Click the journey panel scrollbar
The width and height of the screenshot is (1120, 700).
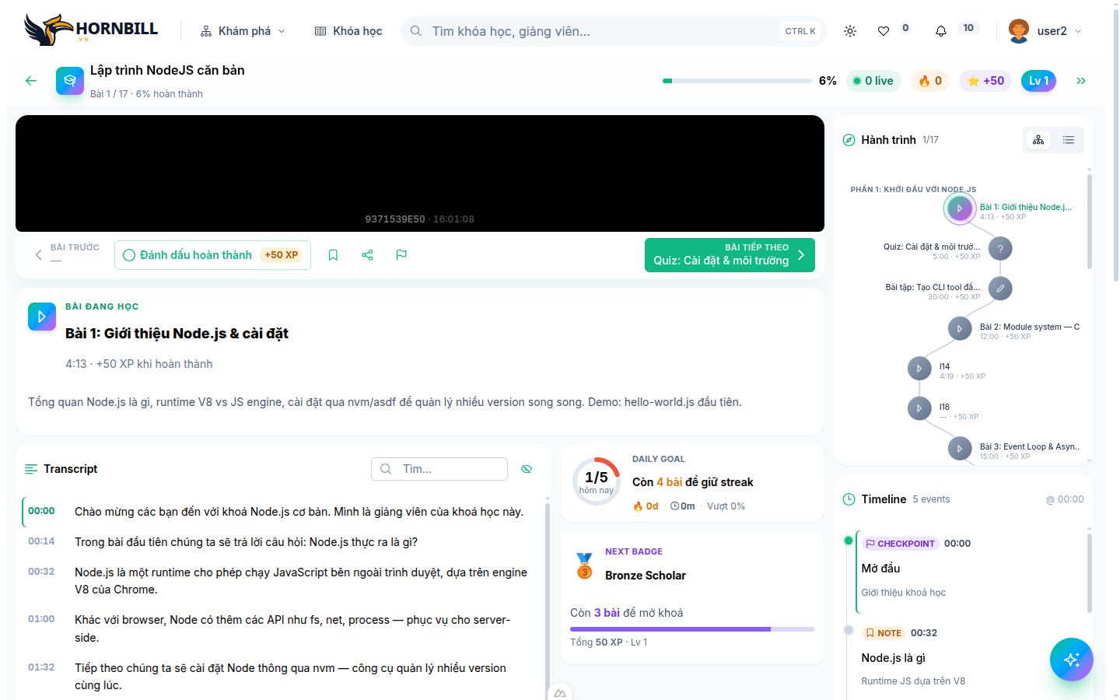click(1089, 222)
